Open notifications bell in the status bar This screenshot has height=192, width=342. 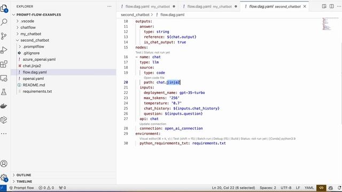tap(339, 188)
